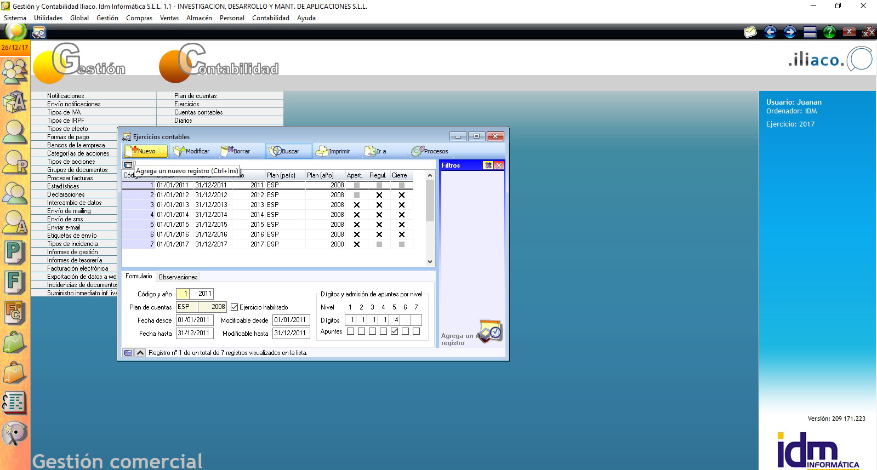The image size is (877, 470).
Task: Click the Fecha desde input field
Action: click(194, 320)
